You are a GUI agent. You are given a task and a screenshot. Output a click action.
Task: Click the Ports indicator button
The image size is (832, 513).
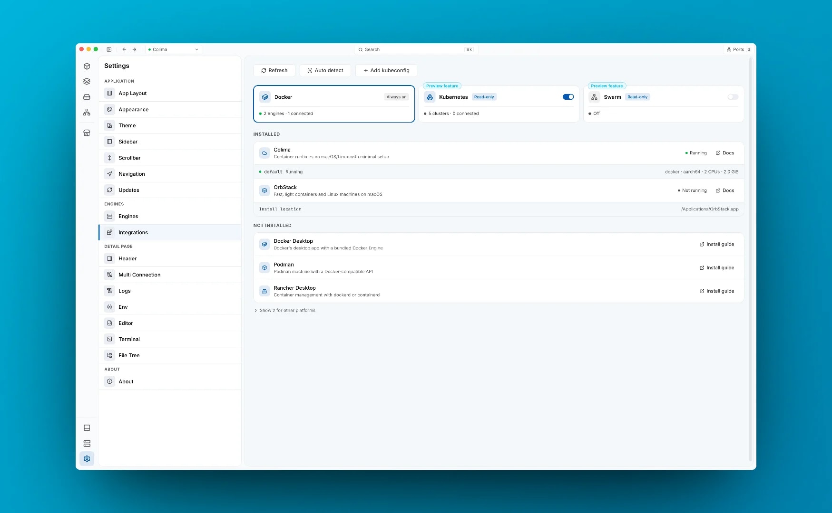tap(738, 49)
